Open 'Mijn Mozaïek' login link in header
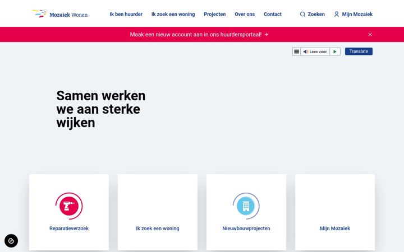This screenshot has height=252, width=404. click(357, 14)
